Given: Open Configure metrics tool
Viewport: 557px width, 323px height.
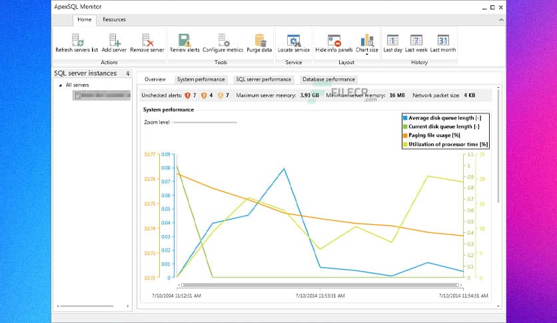Looking at the screenshot, I should tap(223, 43).
